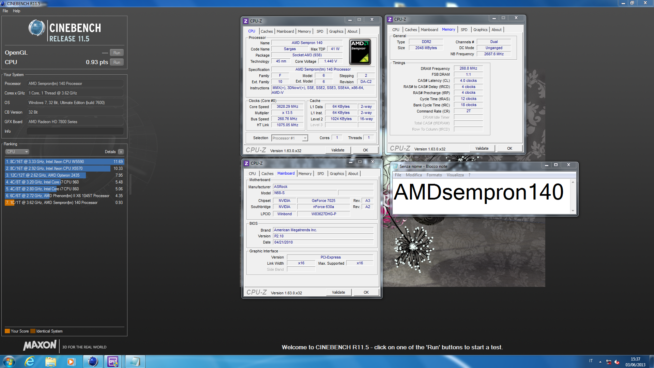Select AMD Opteron 2435 ranking row
Image resolution: width=654 pixels, height=368 pixels.
coord(64,175)
